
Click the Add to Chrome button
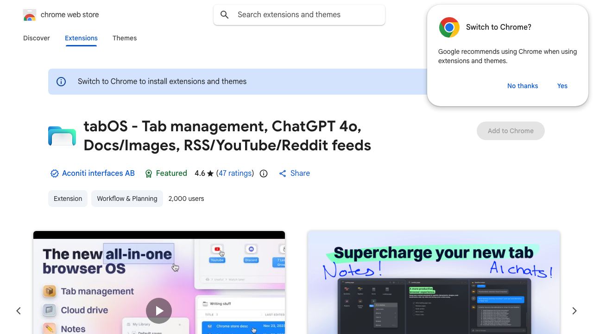(511, 131)
